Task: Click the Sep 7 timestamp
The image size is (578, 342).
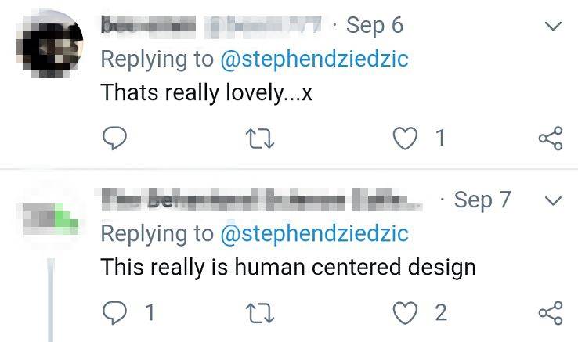Action: pyautogui.click(x=482, y=200)
